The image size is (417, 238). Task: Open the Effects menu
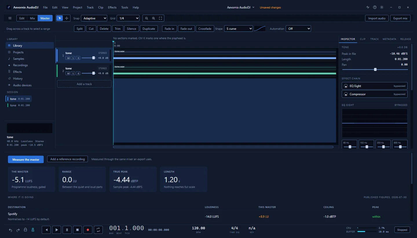(112, 7)
